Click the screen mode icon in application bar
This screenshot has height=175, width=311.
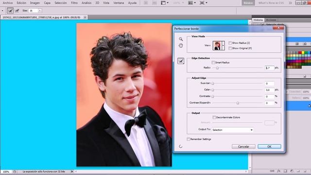(202, 3)
